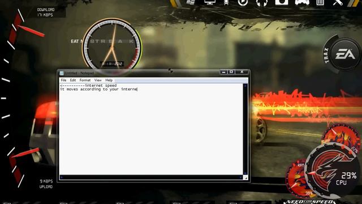Open the headphones music launcher icon

(262, 2)
